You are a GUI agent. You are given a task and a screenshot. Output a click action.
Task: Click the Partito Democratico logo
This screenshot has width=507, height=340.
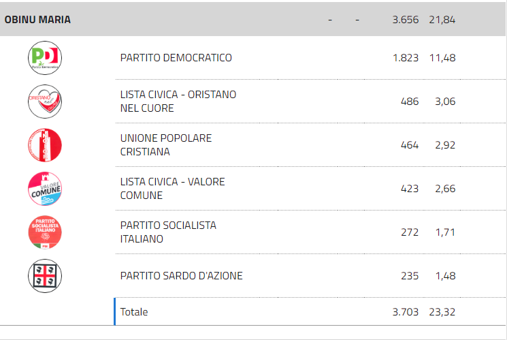coord(45,58)
